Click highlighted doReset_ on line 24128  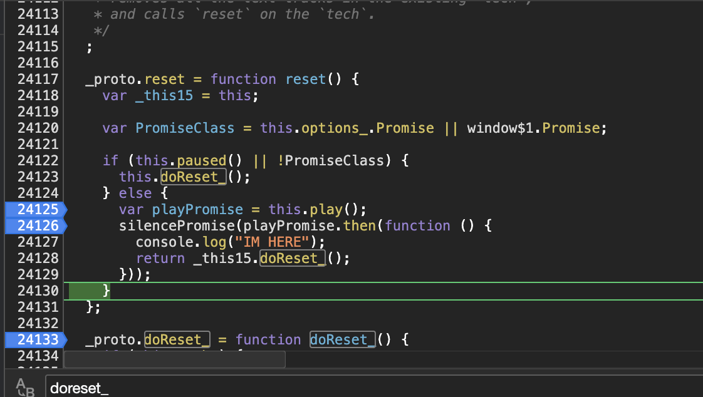pos(293,259)
